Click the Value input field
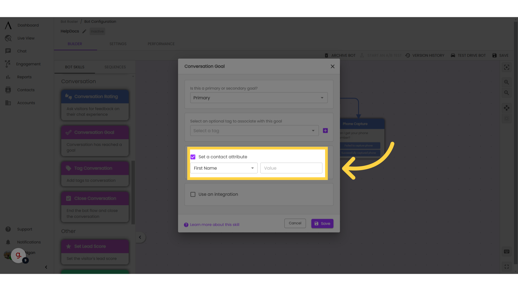This screenshot has height=291, width=518. point(291,168)
